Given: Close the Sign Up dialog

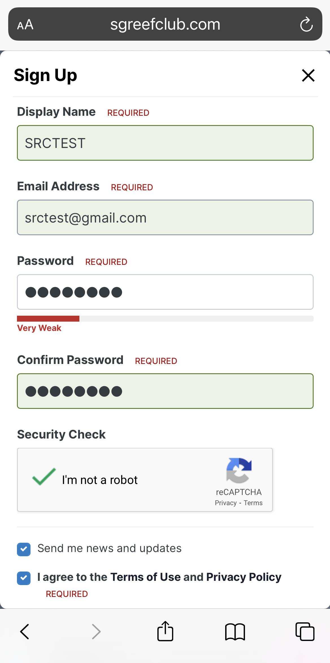Looking at the screenshot, I should (x=308, y=75).
